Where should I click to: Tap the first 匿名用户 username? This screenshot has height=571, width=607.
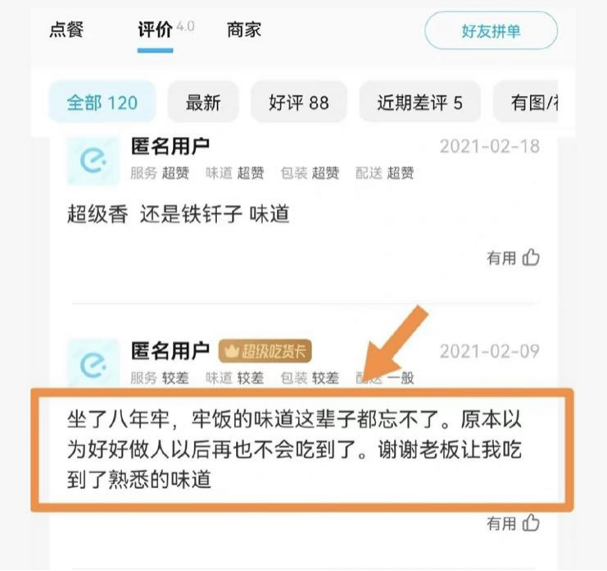click(x=170, y=146)
